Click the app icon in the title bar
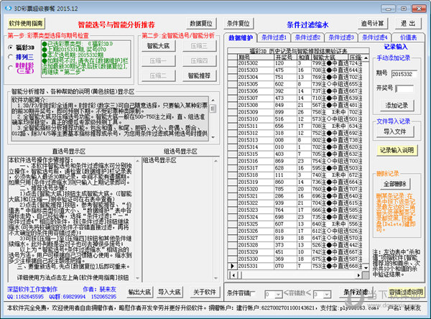Screen dimensions: 431x319 [9, 8]
